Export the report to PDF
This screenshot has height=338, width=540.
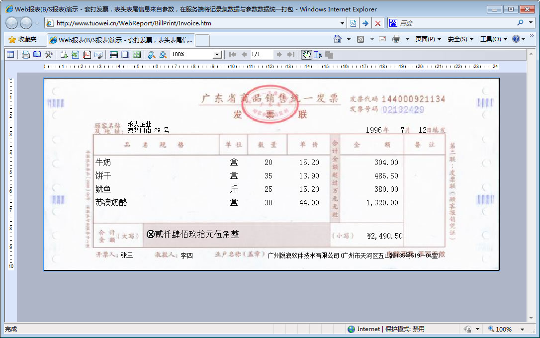[87, 55]
